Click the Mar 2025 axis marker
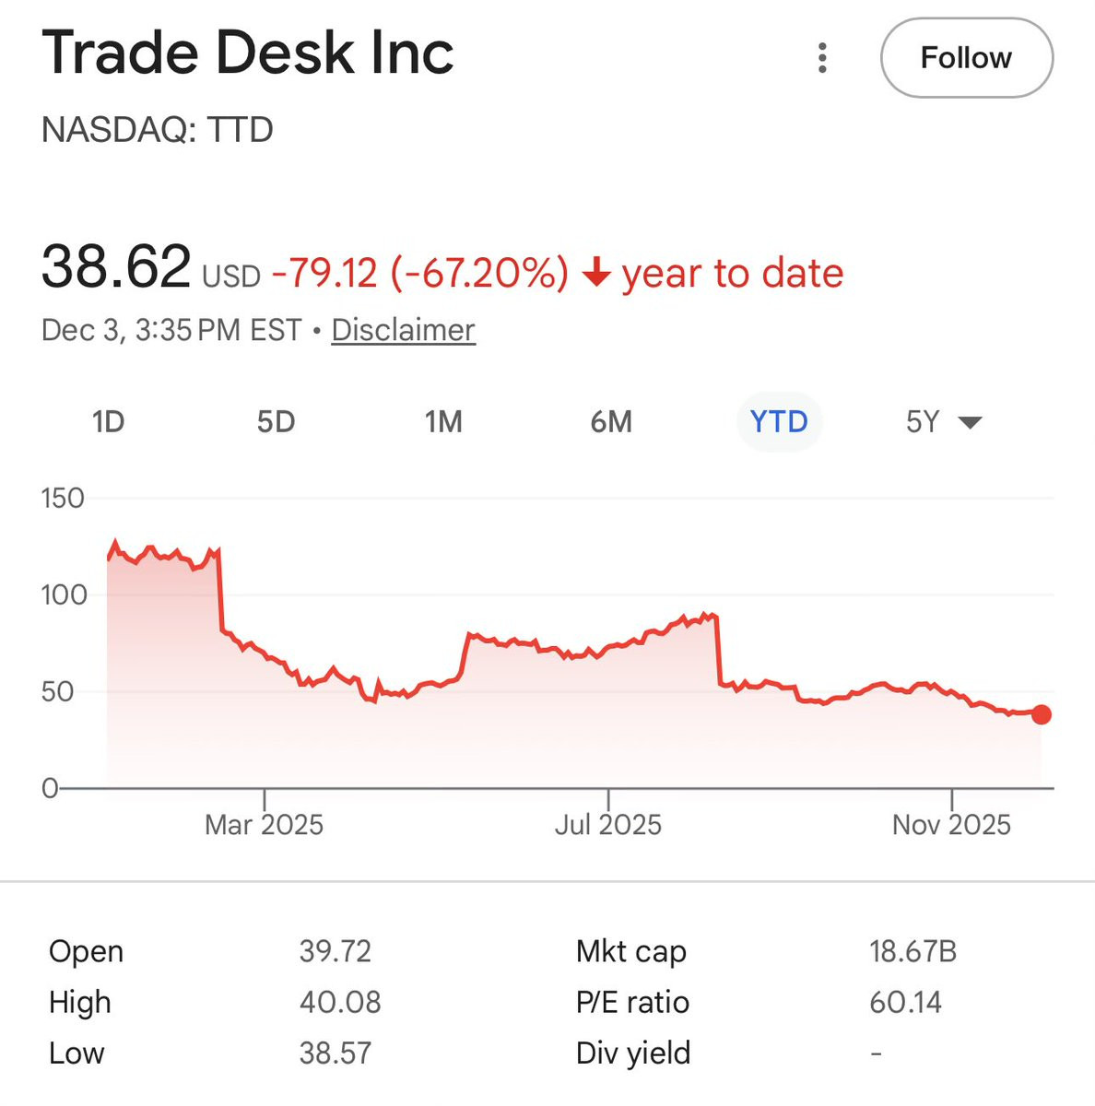 click(x=264, y=824)
